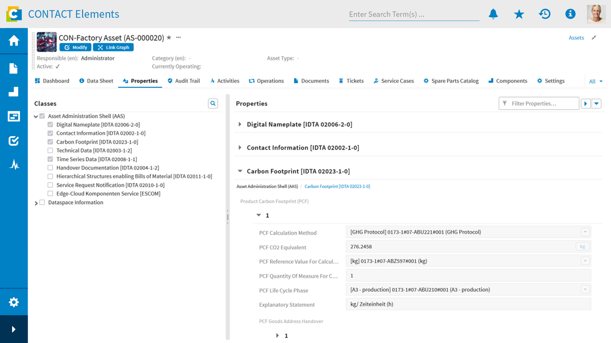Check the Handover Documentation checkbox
The height and width of the screenshot is (343, 611).
point(50,168)
